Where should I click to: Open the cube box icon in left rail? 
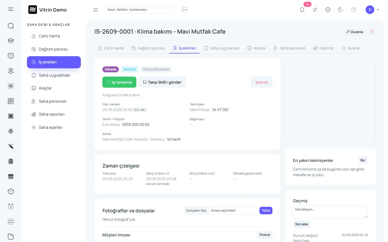pos(11,191)
